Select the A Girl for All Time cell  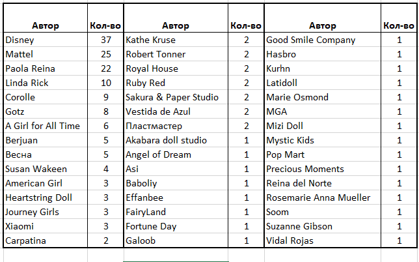[x=46, y=126]
